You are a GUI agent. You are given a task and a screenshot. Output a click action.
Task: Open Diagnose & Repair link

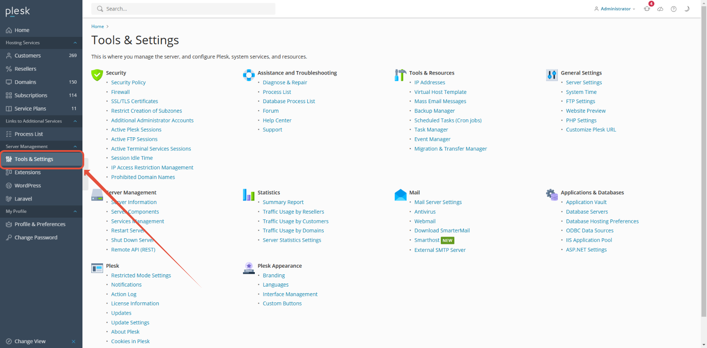285,83
